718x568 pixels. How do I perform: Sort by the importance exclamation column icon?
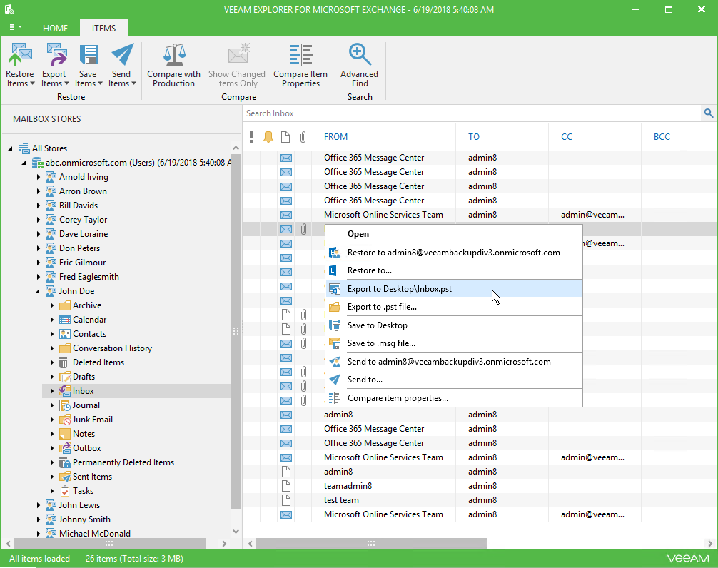tap(251, 136)
